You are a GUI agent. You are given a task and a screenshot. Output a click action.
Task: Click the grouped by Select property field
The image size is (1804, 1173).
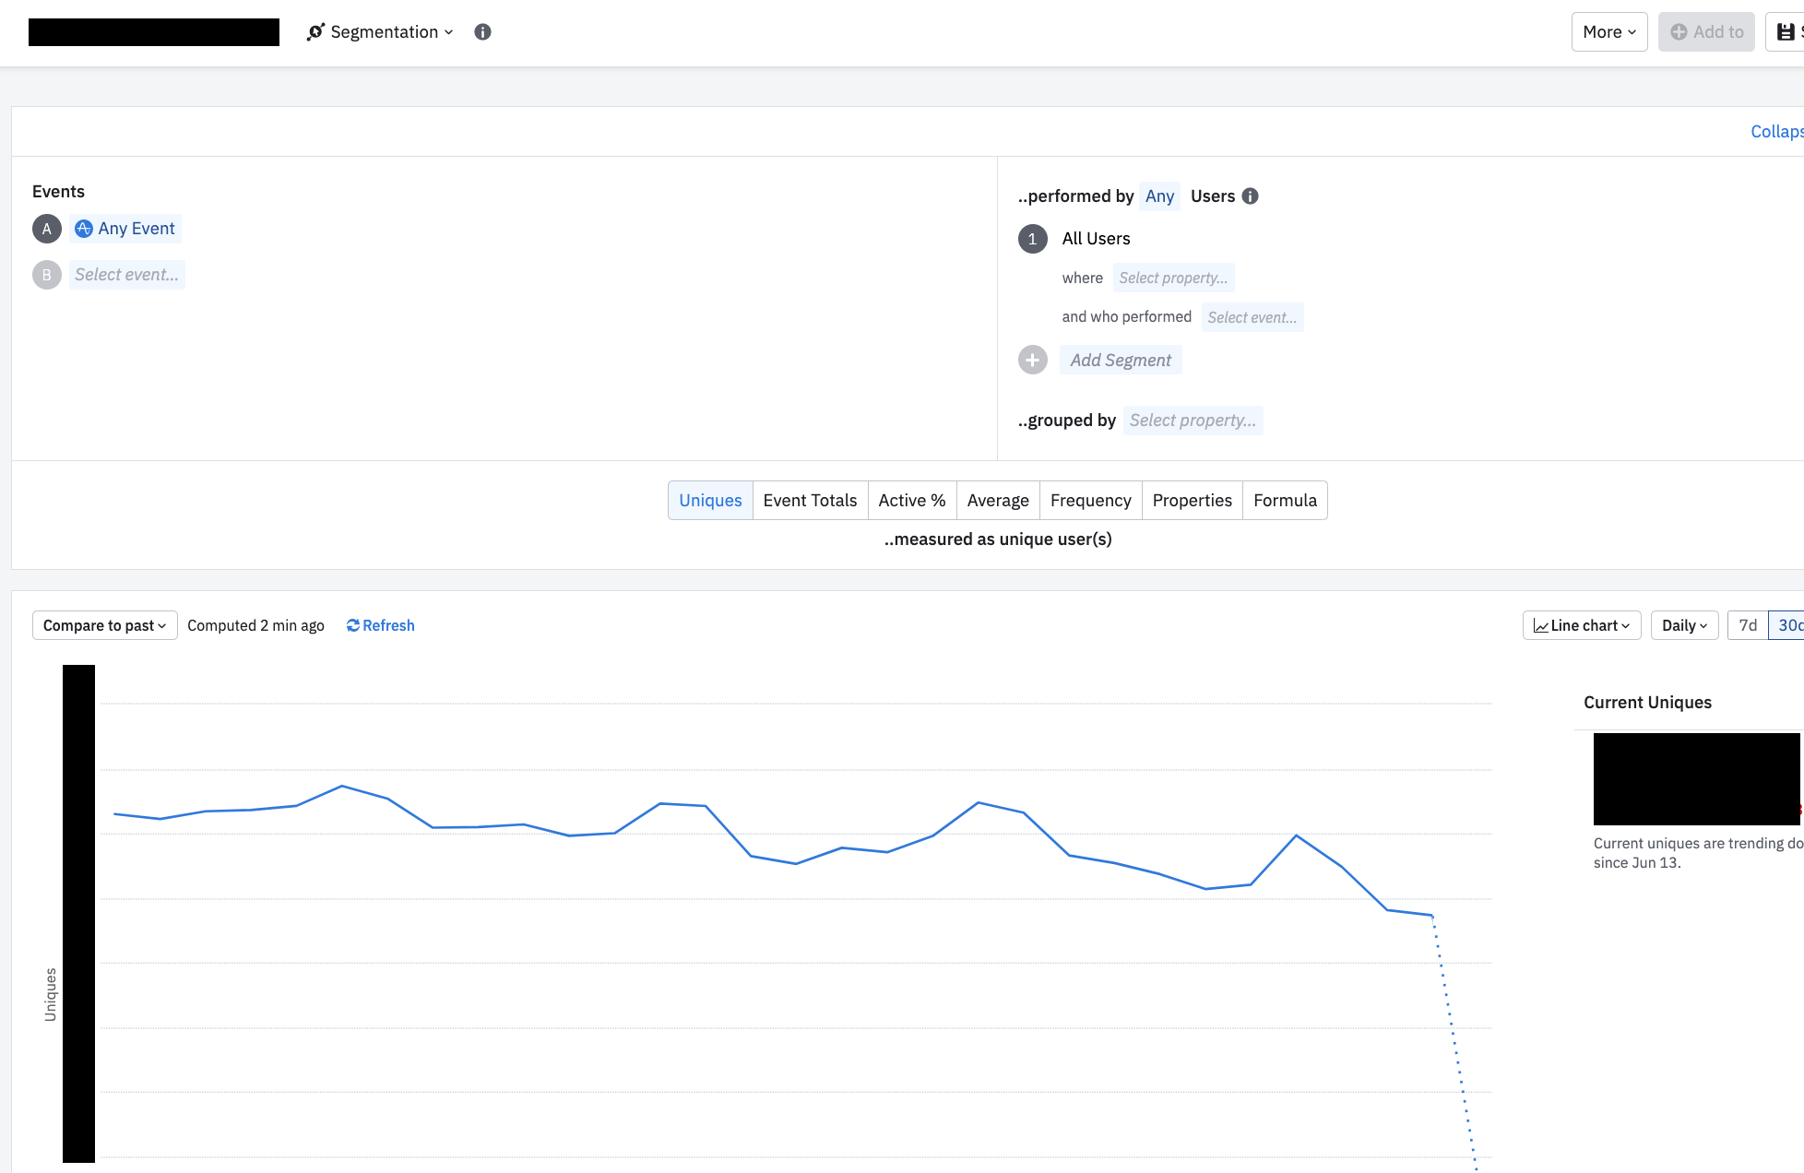(1192, 421)
